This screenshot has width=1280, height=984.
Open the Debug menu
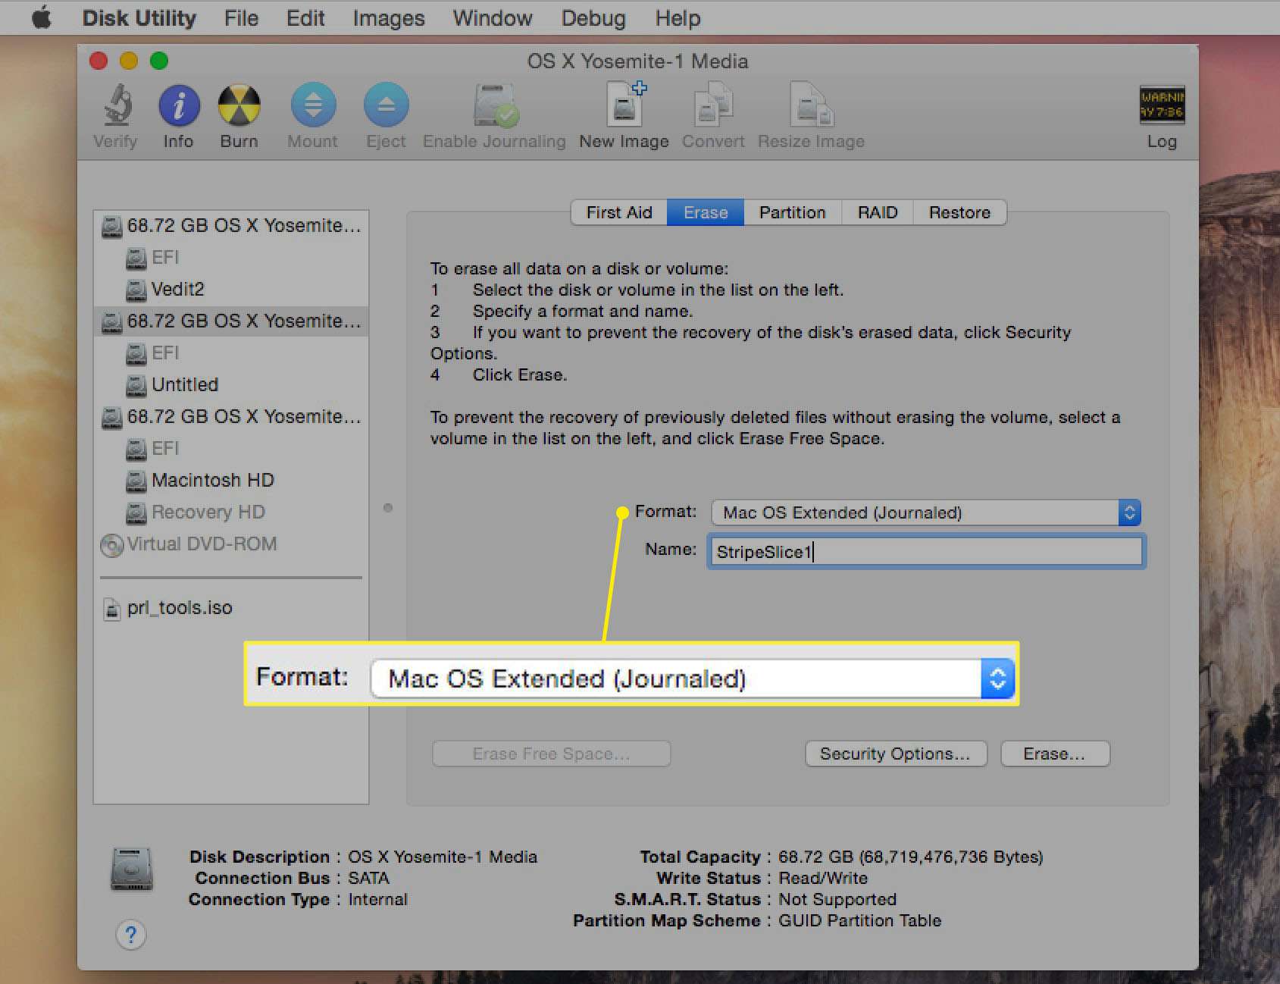point(593,17)
